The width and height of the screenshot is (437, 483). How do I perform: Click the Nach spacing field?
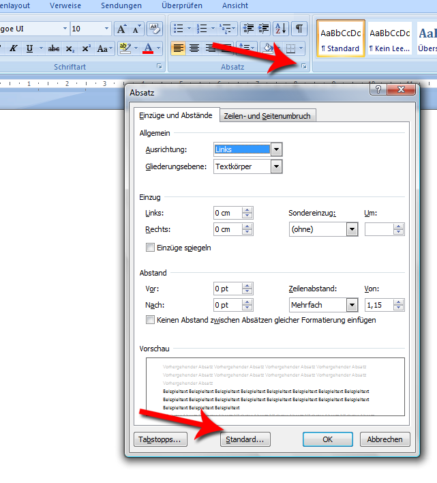pos(228,305)
